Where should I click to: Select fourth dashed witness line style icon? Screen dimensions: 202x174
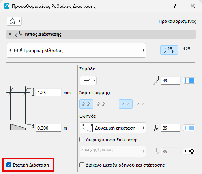[x=140, y=104]
